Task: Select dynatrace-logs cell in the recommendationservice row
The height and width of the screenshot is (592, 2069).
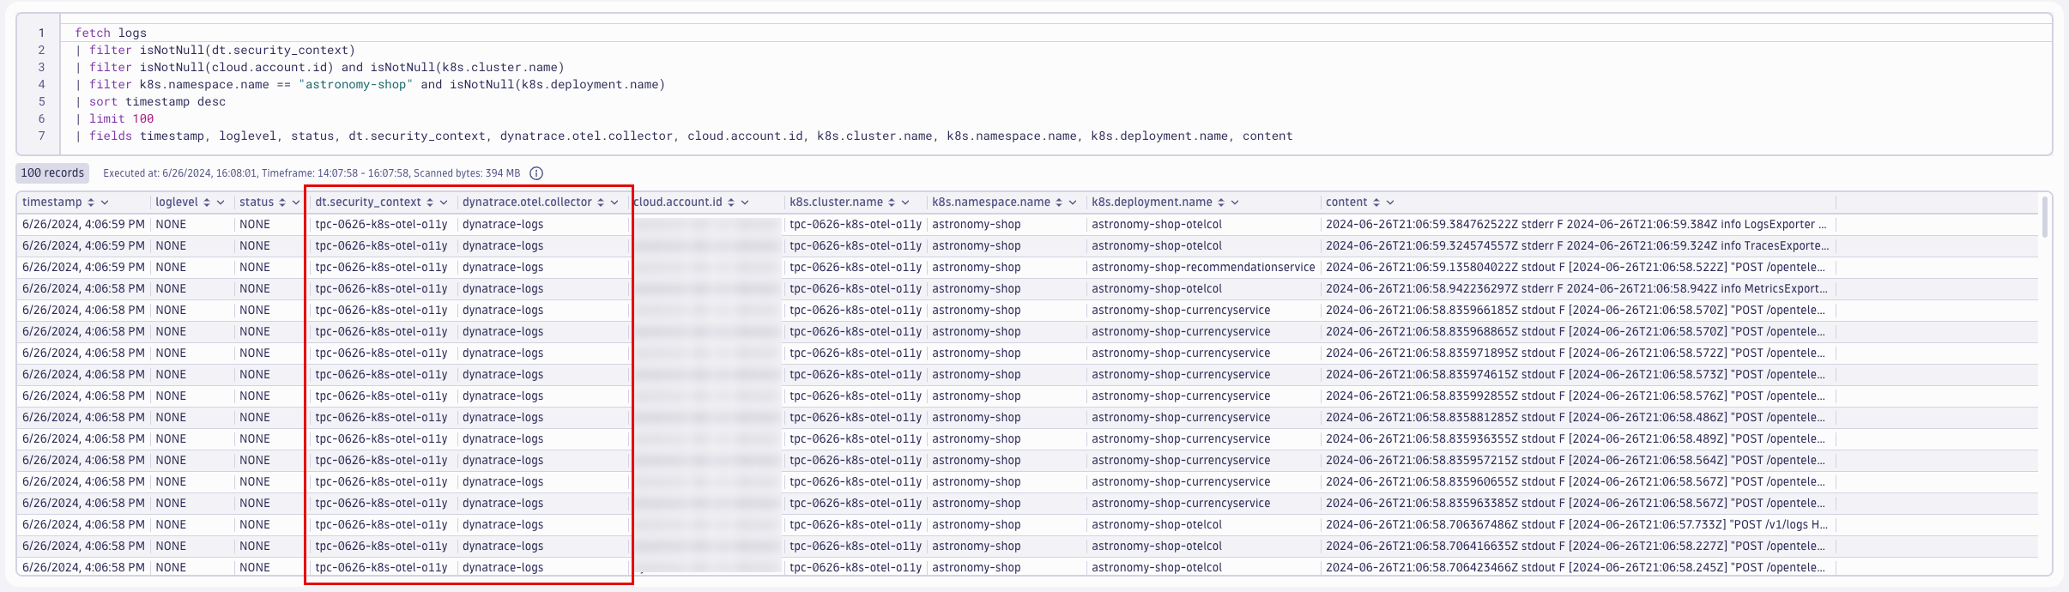Action: click(x=543, y=267)
